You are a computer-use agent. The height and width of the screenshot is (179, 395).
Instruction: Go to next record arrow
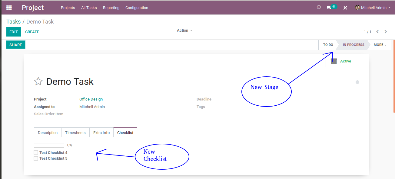[386, 32]
